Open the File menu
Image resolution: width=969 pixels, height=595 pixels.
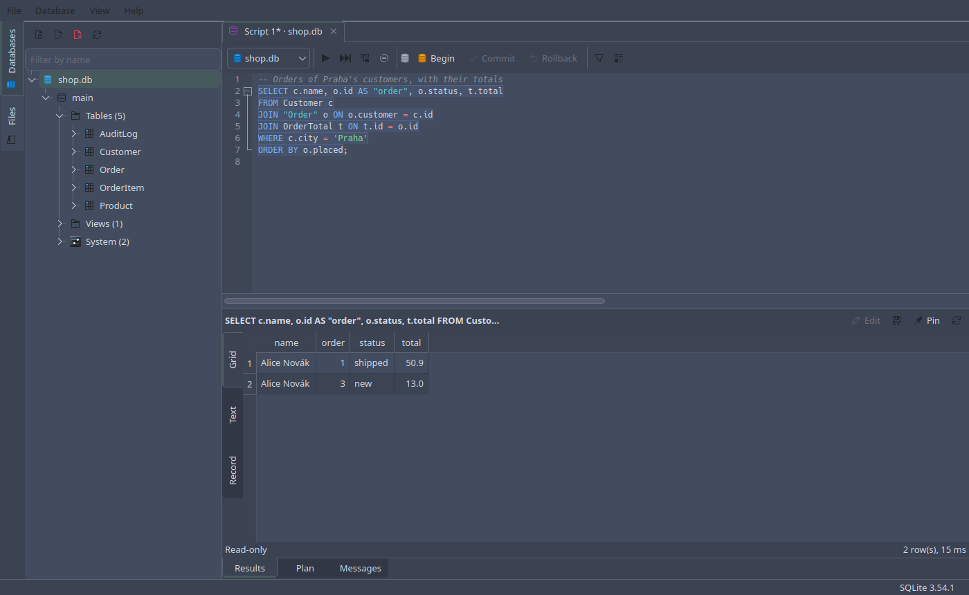coord(14,10)
